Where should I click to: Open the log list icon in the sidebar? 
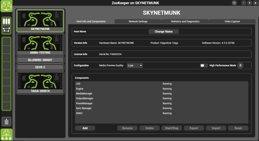(x=6, y=122)
